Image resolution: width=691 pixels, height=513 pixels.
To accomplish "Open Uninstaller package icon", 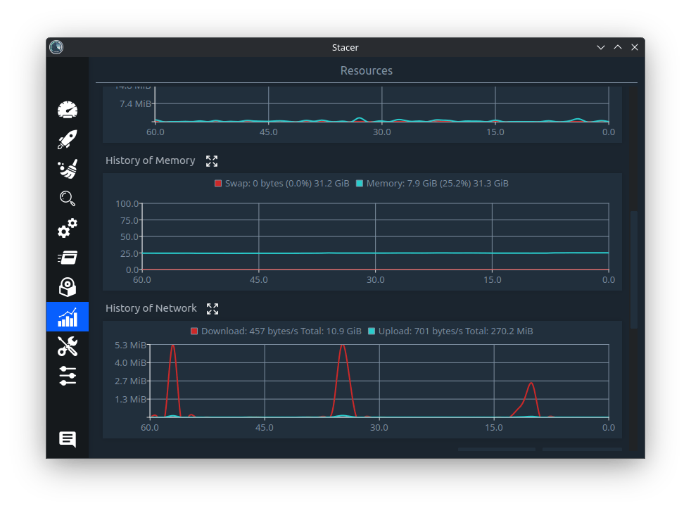I will coord(68,287).
